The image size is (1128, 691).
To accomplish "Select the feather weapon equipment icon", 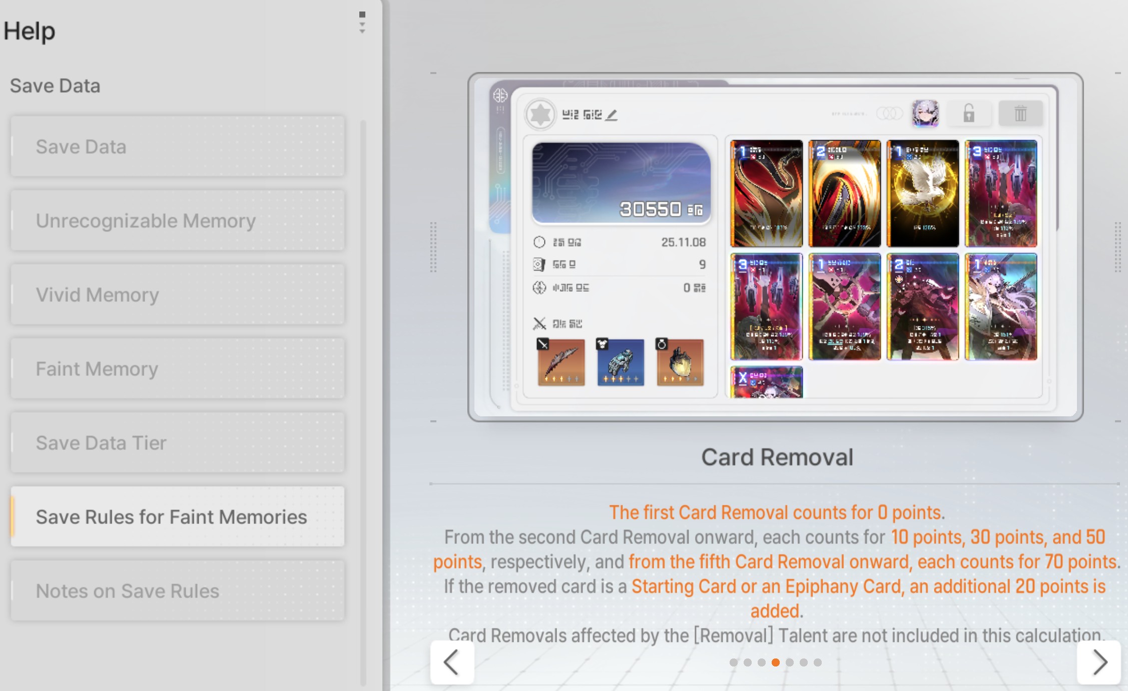I will pyautogui.click(x=561, y=362).
